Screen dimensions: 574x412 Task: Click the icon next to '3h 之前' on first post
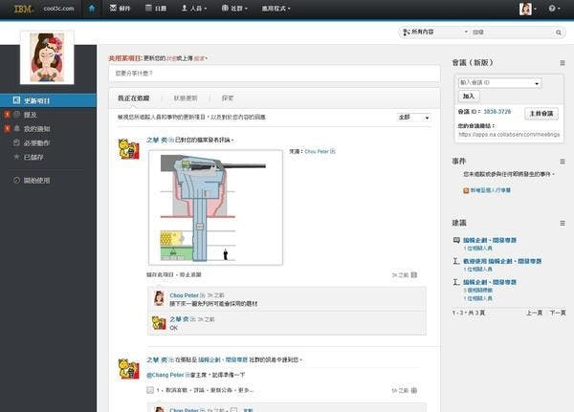click(414, 274)
